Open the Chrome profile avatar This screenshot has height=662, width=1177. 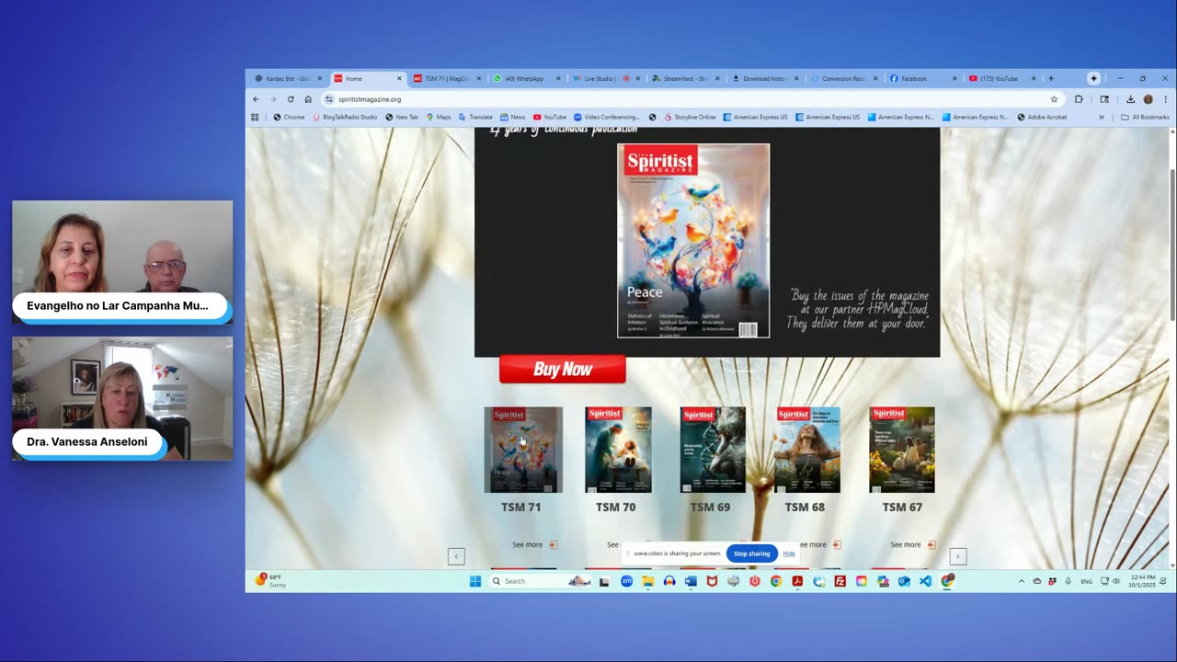1148,99
